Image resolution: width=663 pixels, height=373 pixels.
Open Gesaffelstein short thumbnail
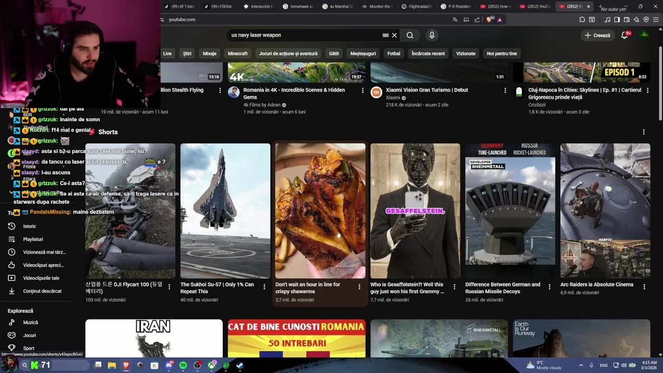click(415, 211)
